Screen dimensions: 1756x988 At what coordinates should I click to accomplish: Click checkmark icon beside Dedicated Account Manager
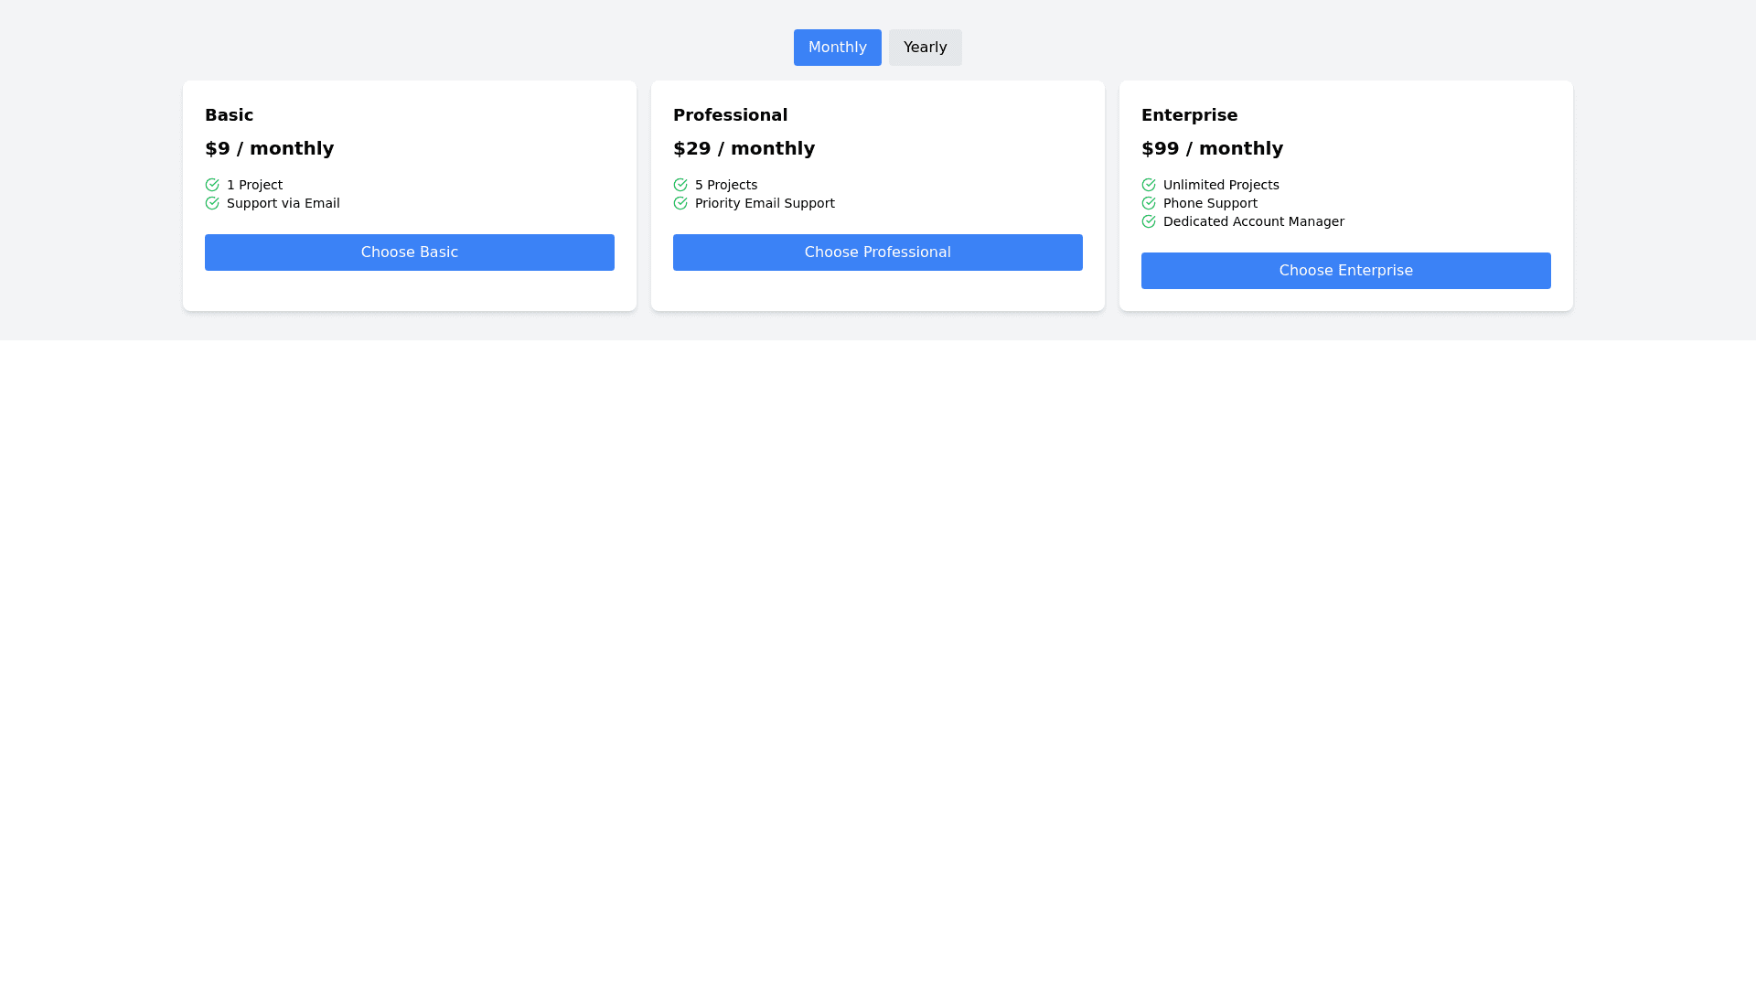coord(1149,221)
